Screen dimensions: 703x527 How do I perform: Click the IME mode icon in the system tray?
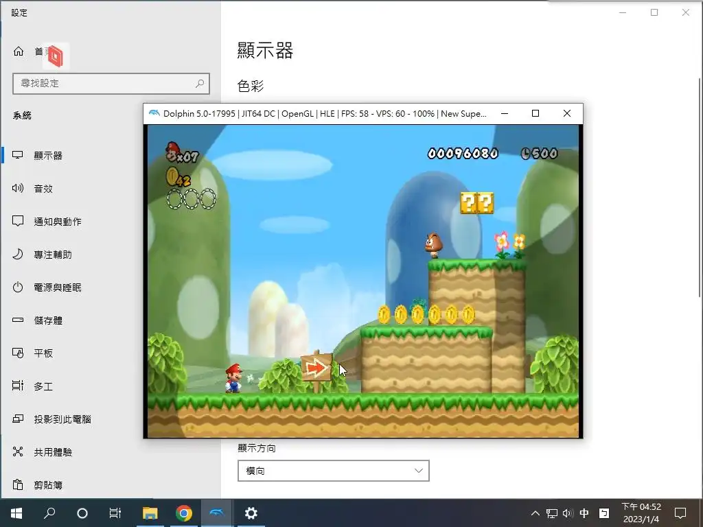(604, 513)
